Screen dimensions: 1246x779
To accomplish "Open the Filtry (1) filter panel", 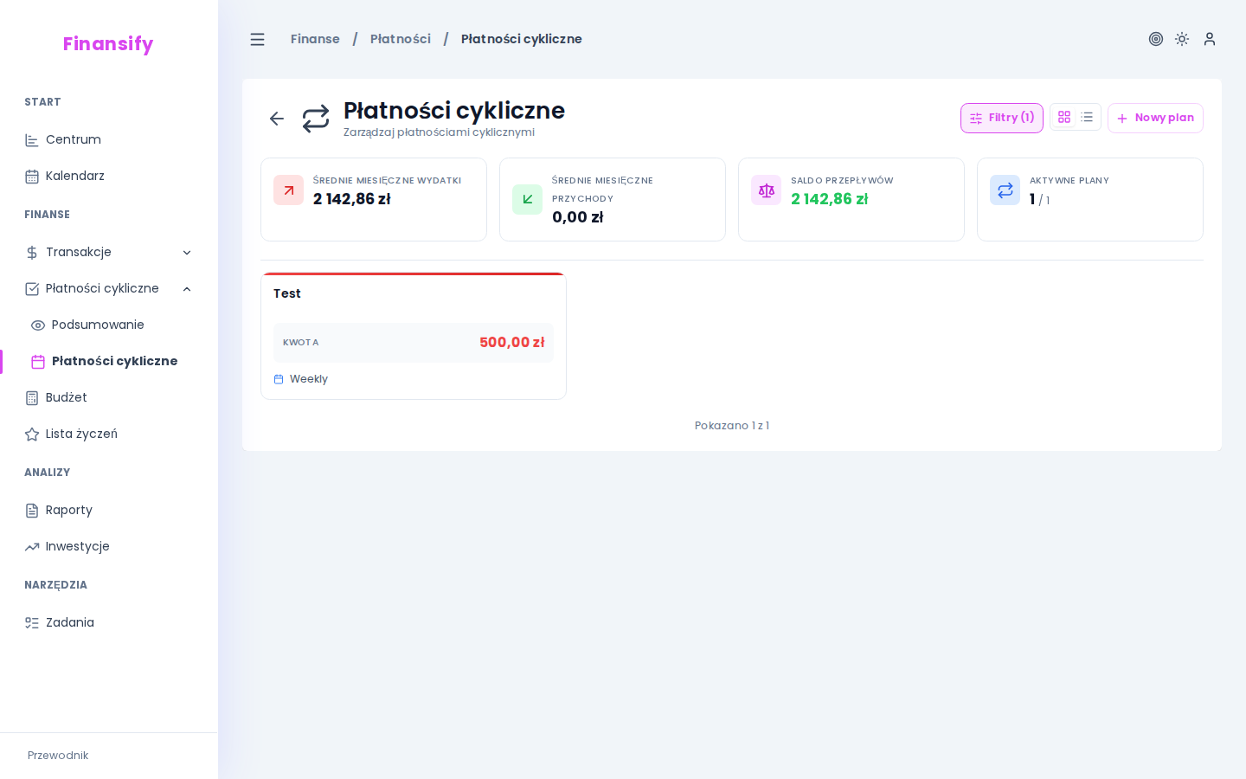I will [1001, 118].
